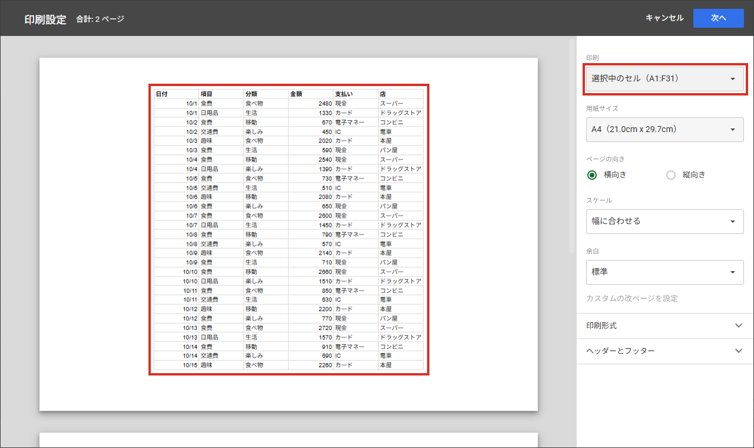Expand the ヘッダーとフッター section
Image resolution: width=754 pixels, height=448 pixels.
pos(665,351)
